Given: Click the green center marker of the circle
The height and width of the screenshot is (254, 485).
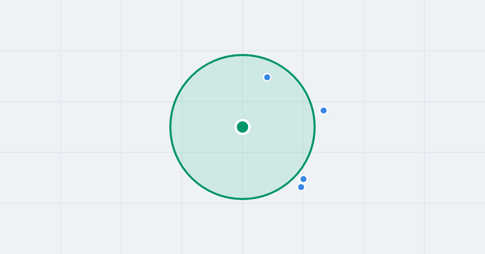Looking at the screenshot, I should (x=242, y=127).
